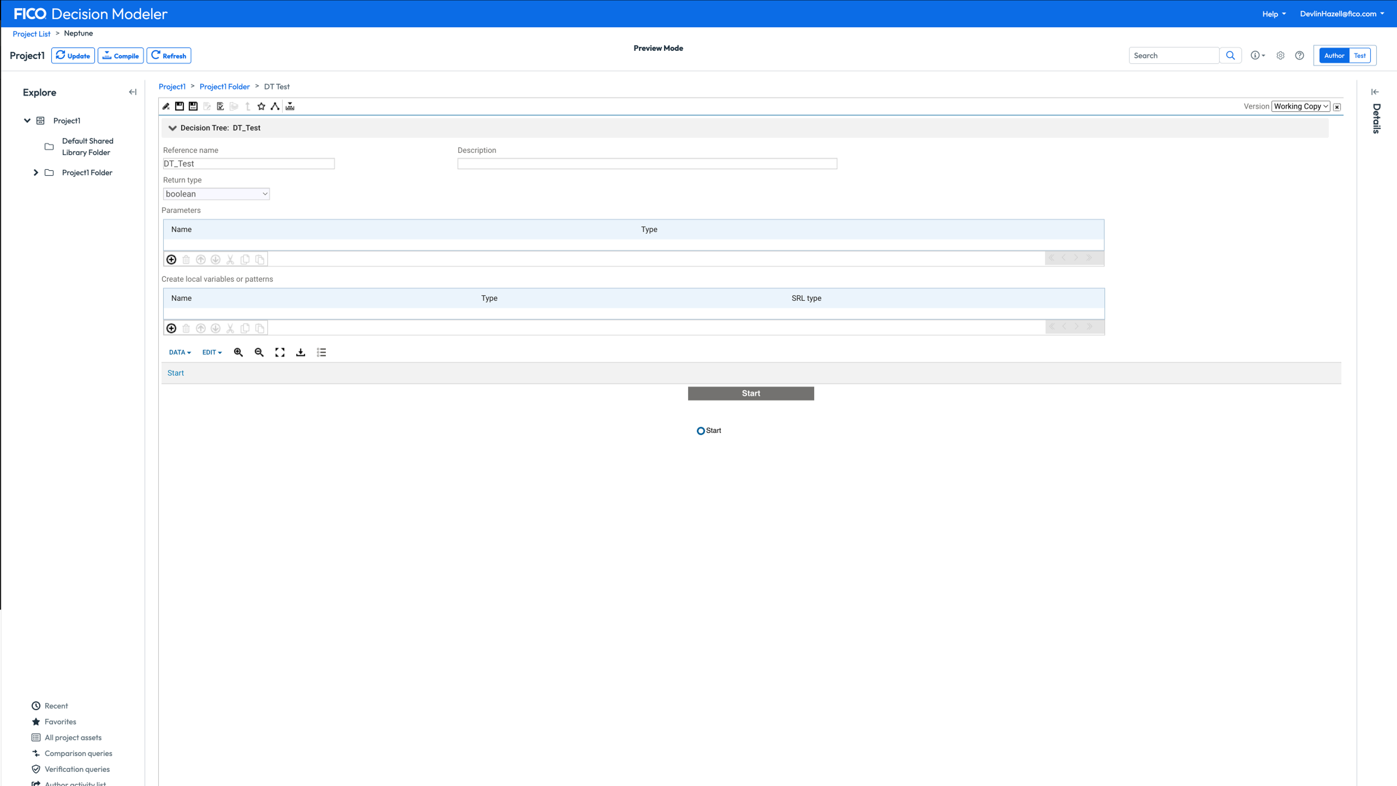The height and width of the screenshot is (786, 1397).
Task: Expand the Project1 Folder tree node
Action: coord(35,172)
